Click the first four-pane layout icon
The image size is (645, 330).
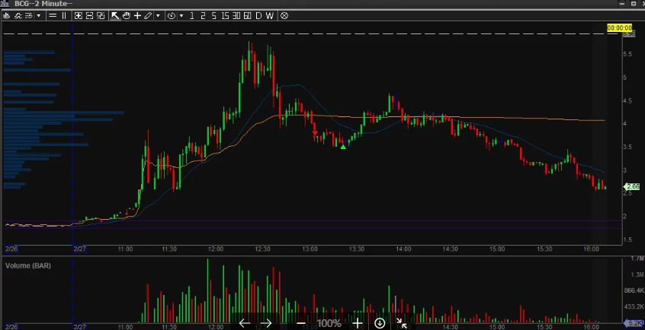(x=79, y=16)
